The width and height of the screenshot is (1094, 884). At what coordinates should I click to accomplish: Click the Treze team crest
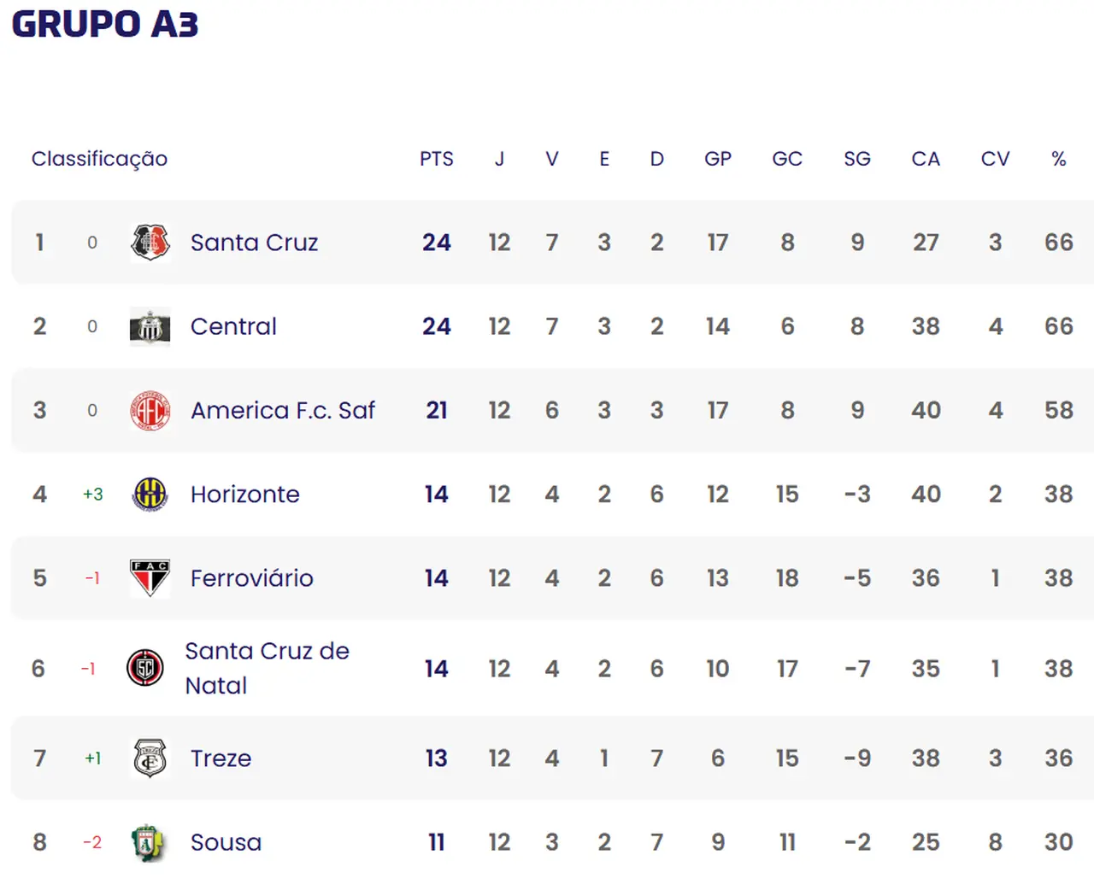(x=150, y=758)
